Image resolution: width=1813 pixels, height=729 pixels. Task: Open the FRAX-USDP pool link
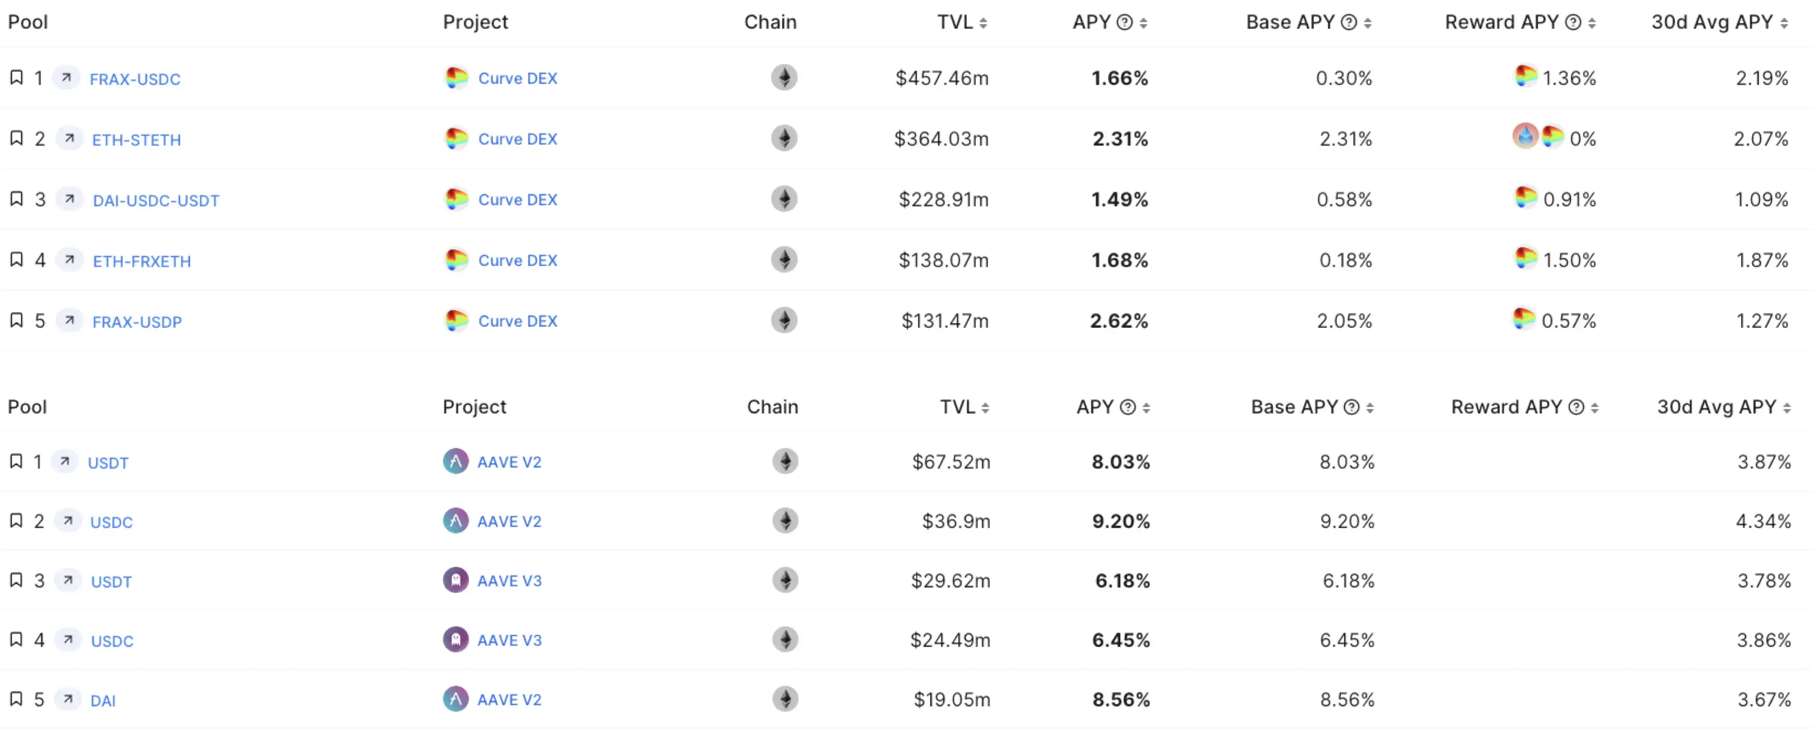(x=137, y=322)
